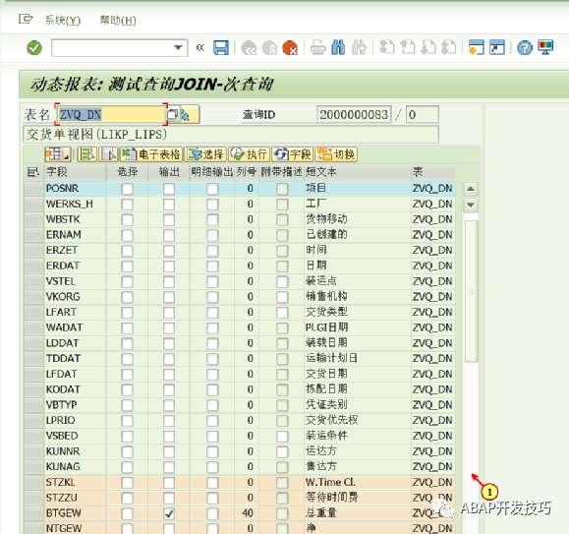Toggle 输出 checkbox for WERKS_H
Image resolution: width=569 pixels, height=534 pixels.
(169, 205)
